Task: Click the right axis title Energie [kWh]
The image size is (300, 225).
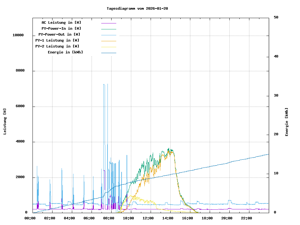Action: (287, 122)
